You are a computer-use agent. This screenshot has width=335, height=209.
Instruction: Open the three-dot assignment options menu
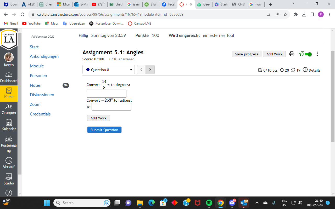[318, 54]
